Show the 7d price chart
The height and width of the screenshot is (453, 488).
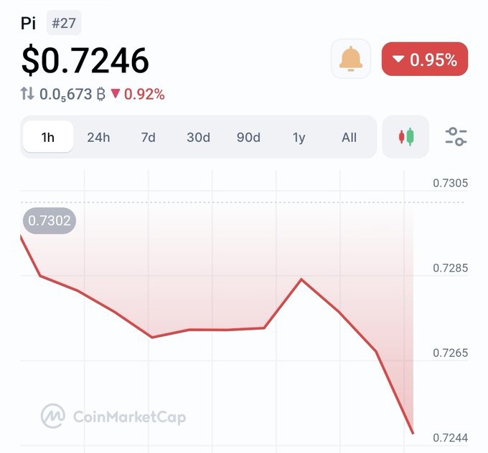click(148, 137)
